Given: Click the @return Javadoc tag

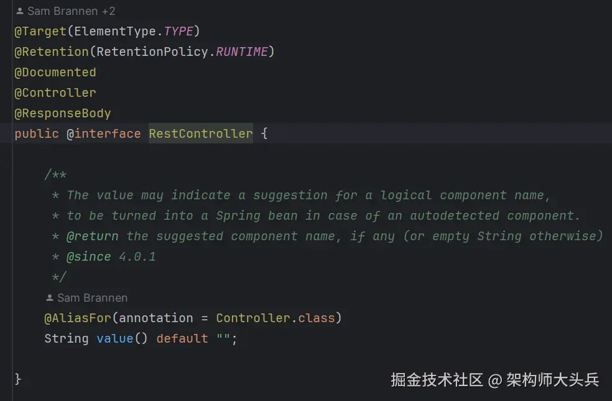Looking at the screenshot, I should (93, 236).
